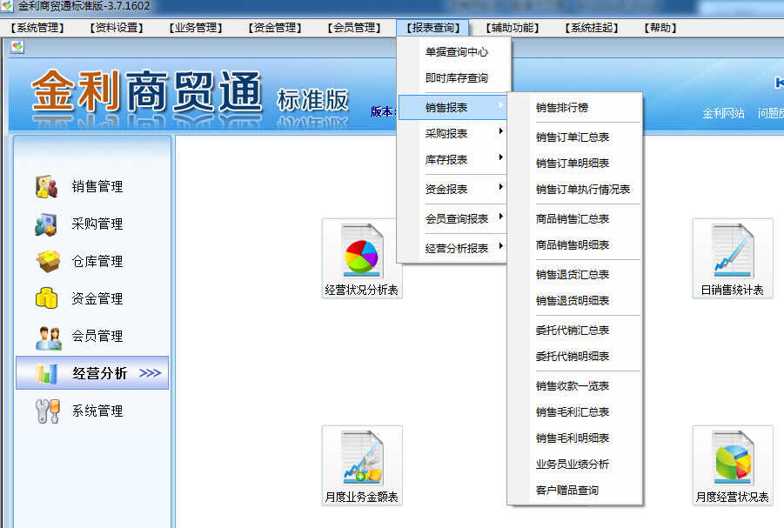
Task: Choose 商品销售明细表 from the submenu
Action: coord(574,244)
